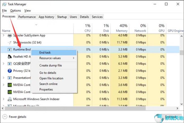Choose End task from context menu
The image size is (184, 123).
pyautogui.click(x=54, y=53)
